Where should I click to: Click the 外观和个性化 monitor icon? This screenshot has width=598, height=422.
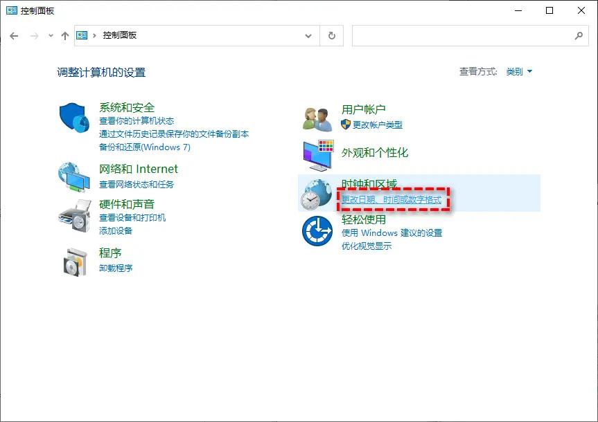coord(317,154)
